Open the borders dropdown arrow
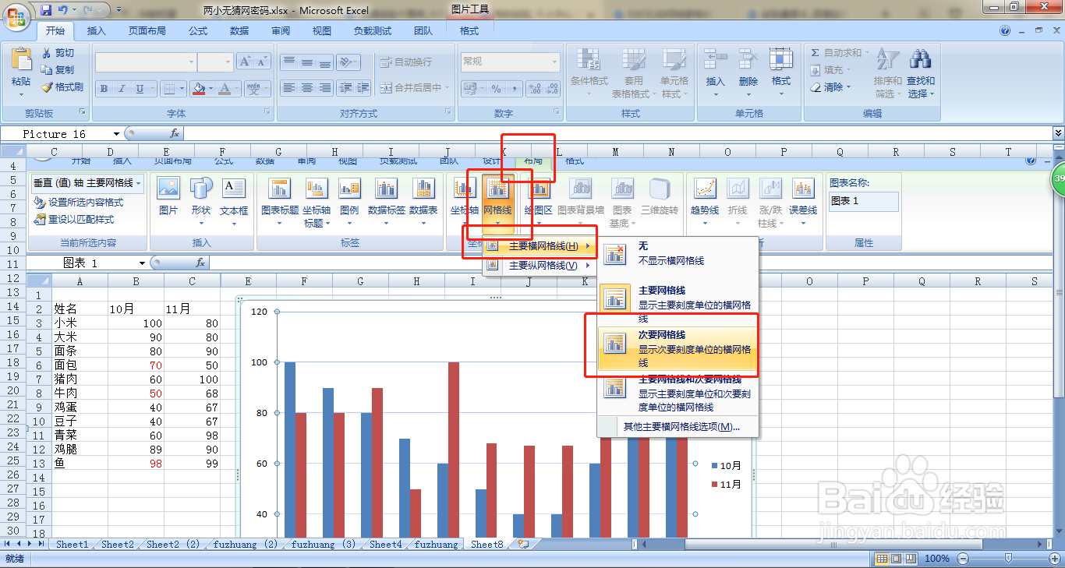 click(180, 88)
